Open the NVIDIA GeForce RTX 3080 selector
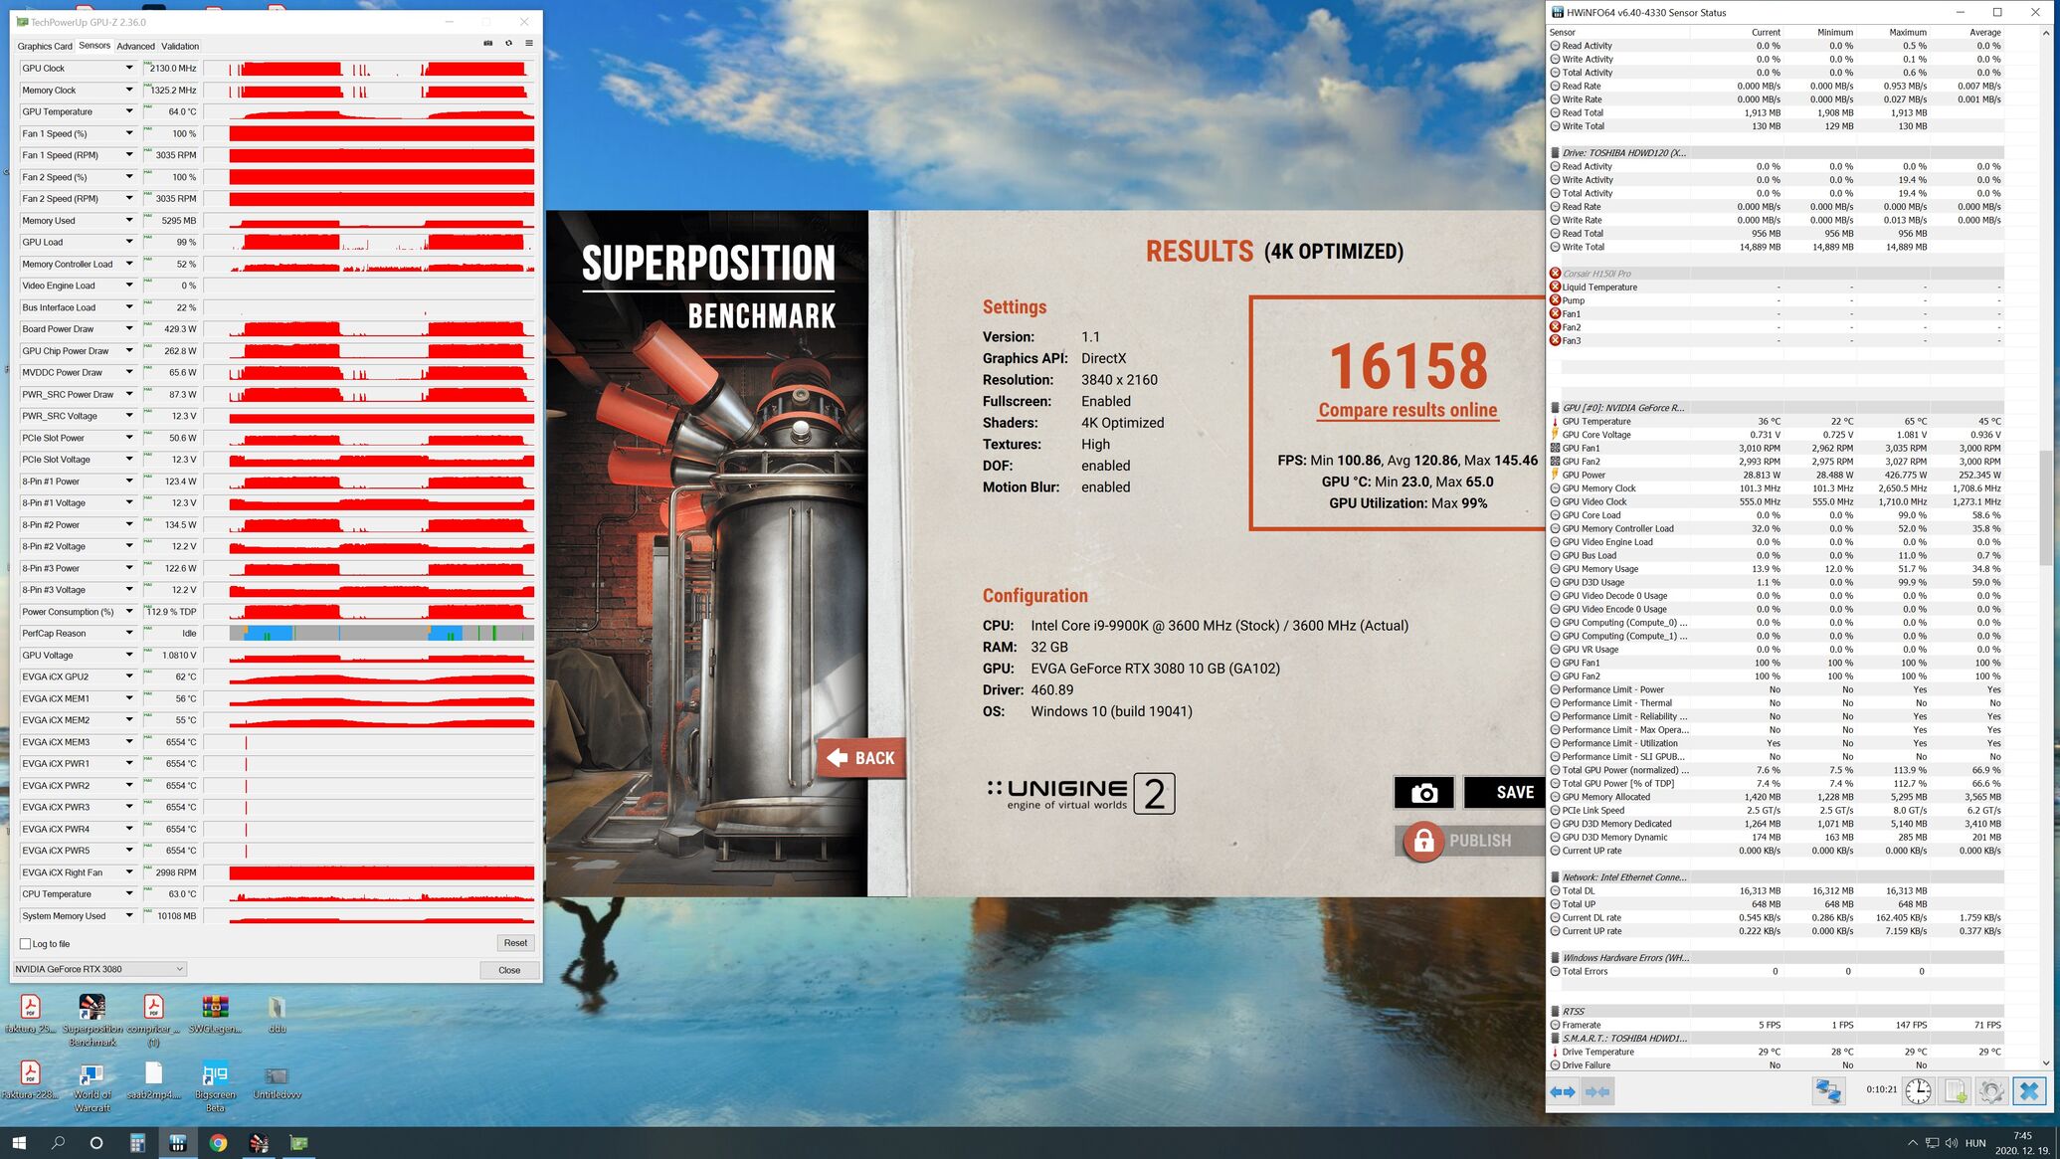2060x1159 pixels. point(99,969)
